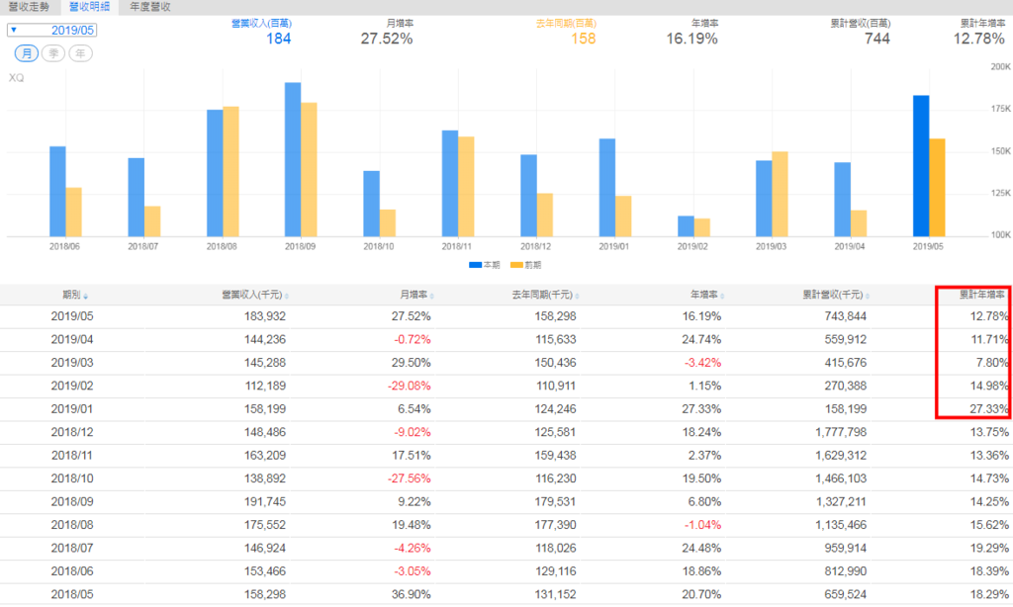Open the 2019/05 period dropdown

tap(51, 30)
